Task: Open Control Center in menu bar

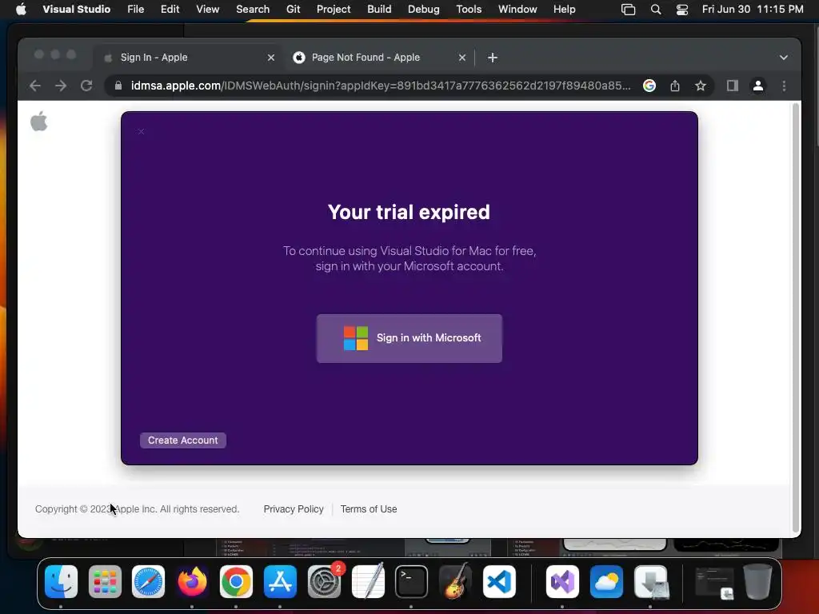Action: tap(681, 10)
